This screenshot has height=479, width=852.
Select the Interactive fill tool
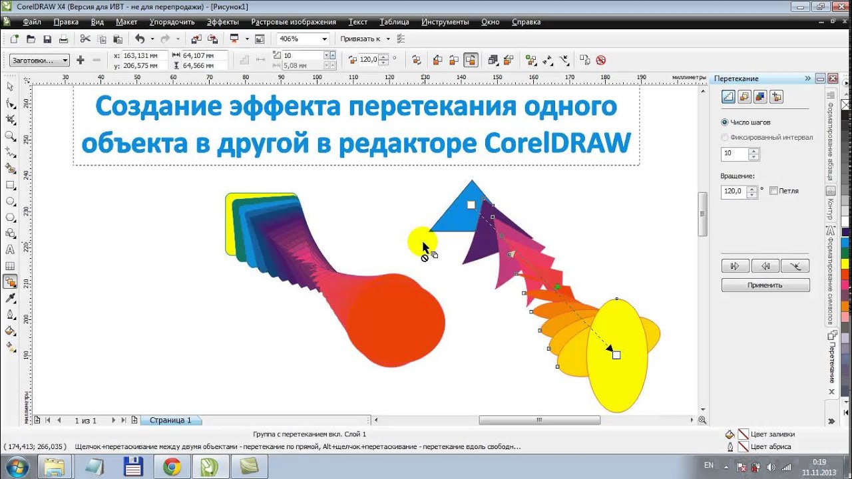coord(10,347)
